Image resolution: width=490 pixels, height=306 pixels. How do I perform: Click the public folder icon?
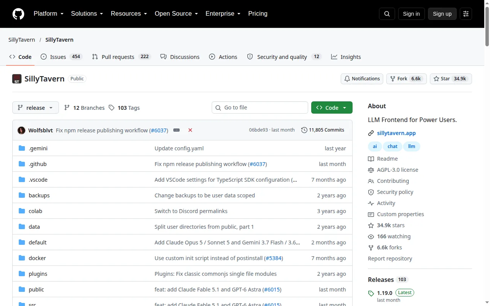tap(22, 290)
